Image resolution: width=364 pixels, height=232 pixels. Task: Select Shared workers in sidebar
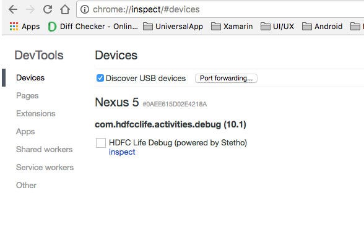(x=45, y=150)
